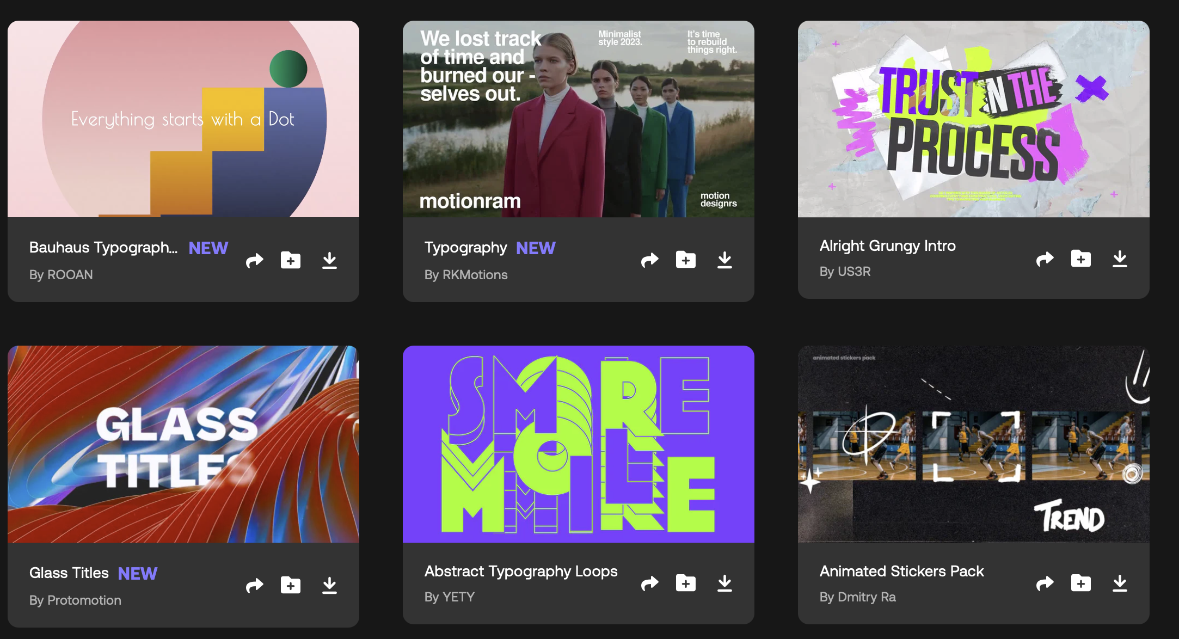Download the Bauhaus Typography template

click(329, 261)
